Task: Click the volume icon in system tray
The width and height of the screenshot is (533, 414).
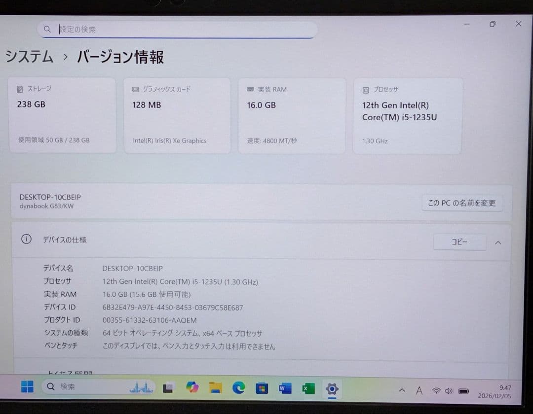Action: tap(449, 390)
